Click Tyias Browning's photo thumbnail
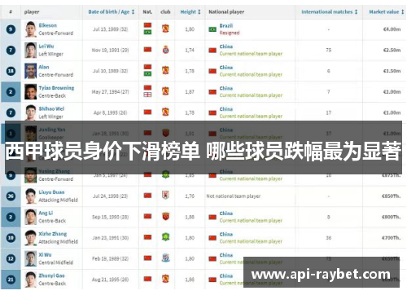 31,92
